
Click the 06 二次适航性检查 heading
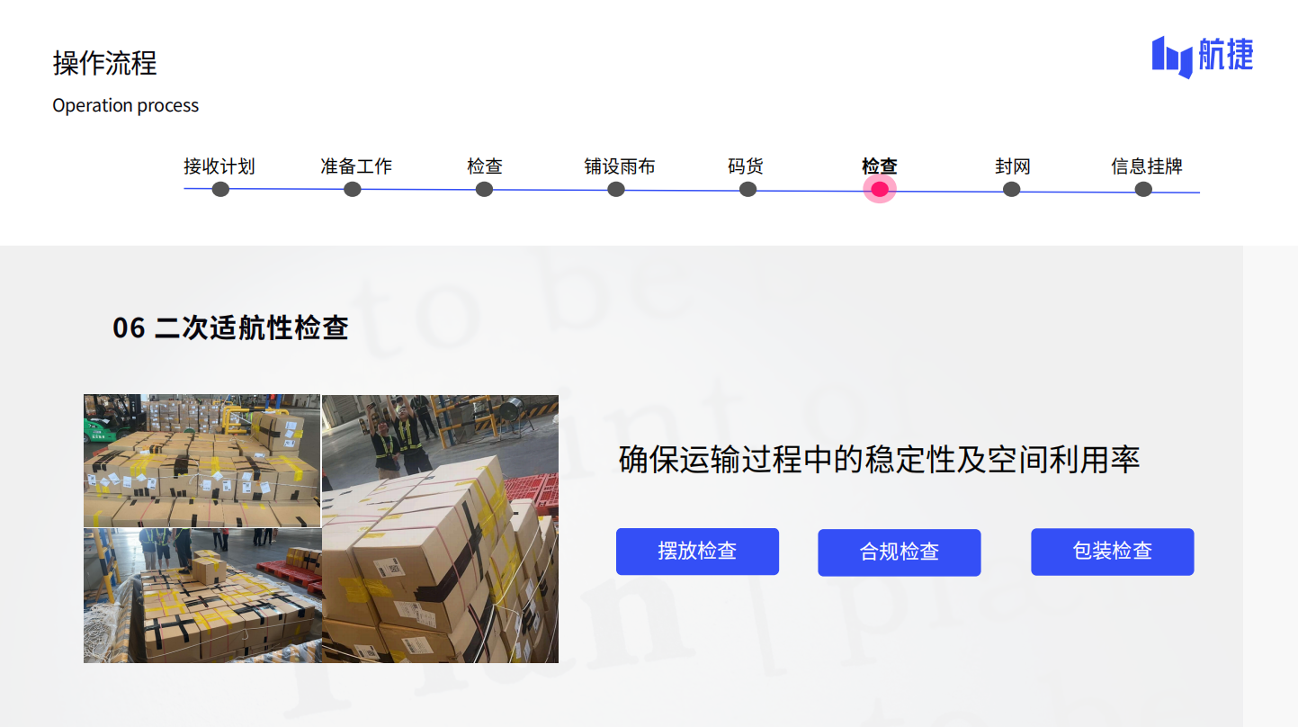(x=230, y=328)
